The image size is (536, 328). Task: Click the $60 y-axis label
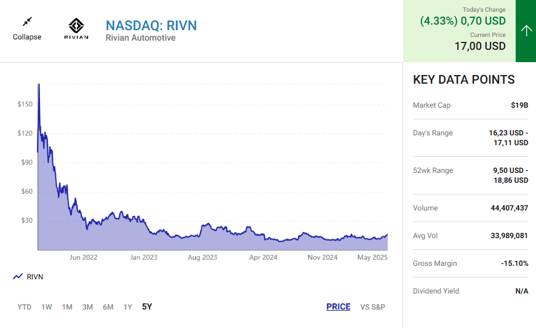[x=27, y=191]
